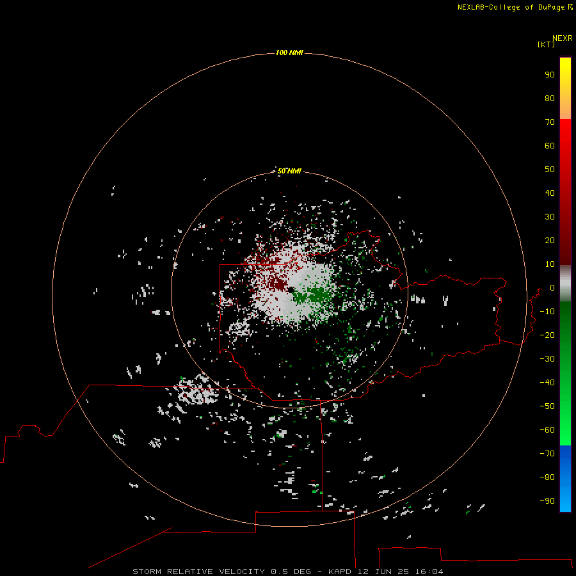Image resolution: width=576 pixels, height=576 pixels.
Task: Click the 16:04 timestamp in the caption
Action: [x=429, y=572]
